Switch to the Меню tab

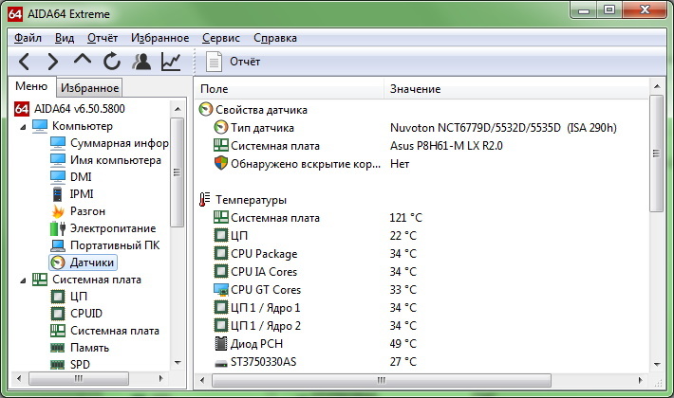tap(31, 86)
